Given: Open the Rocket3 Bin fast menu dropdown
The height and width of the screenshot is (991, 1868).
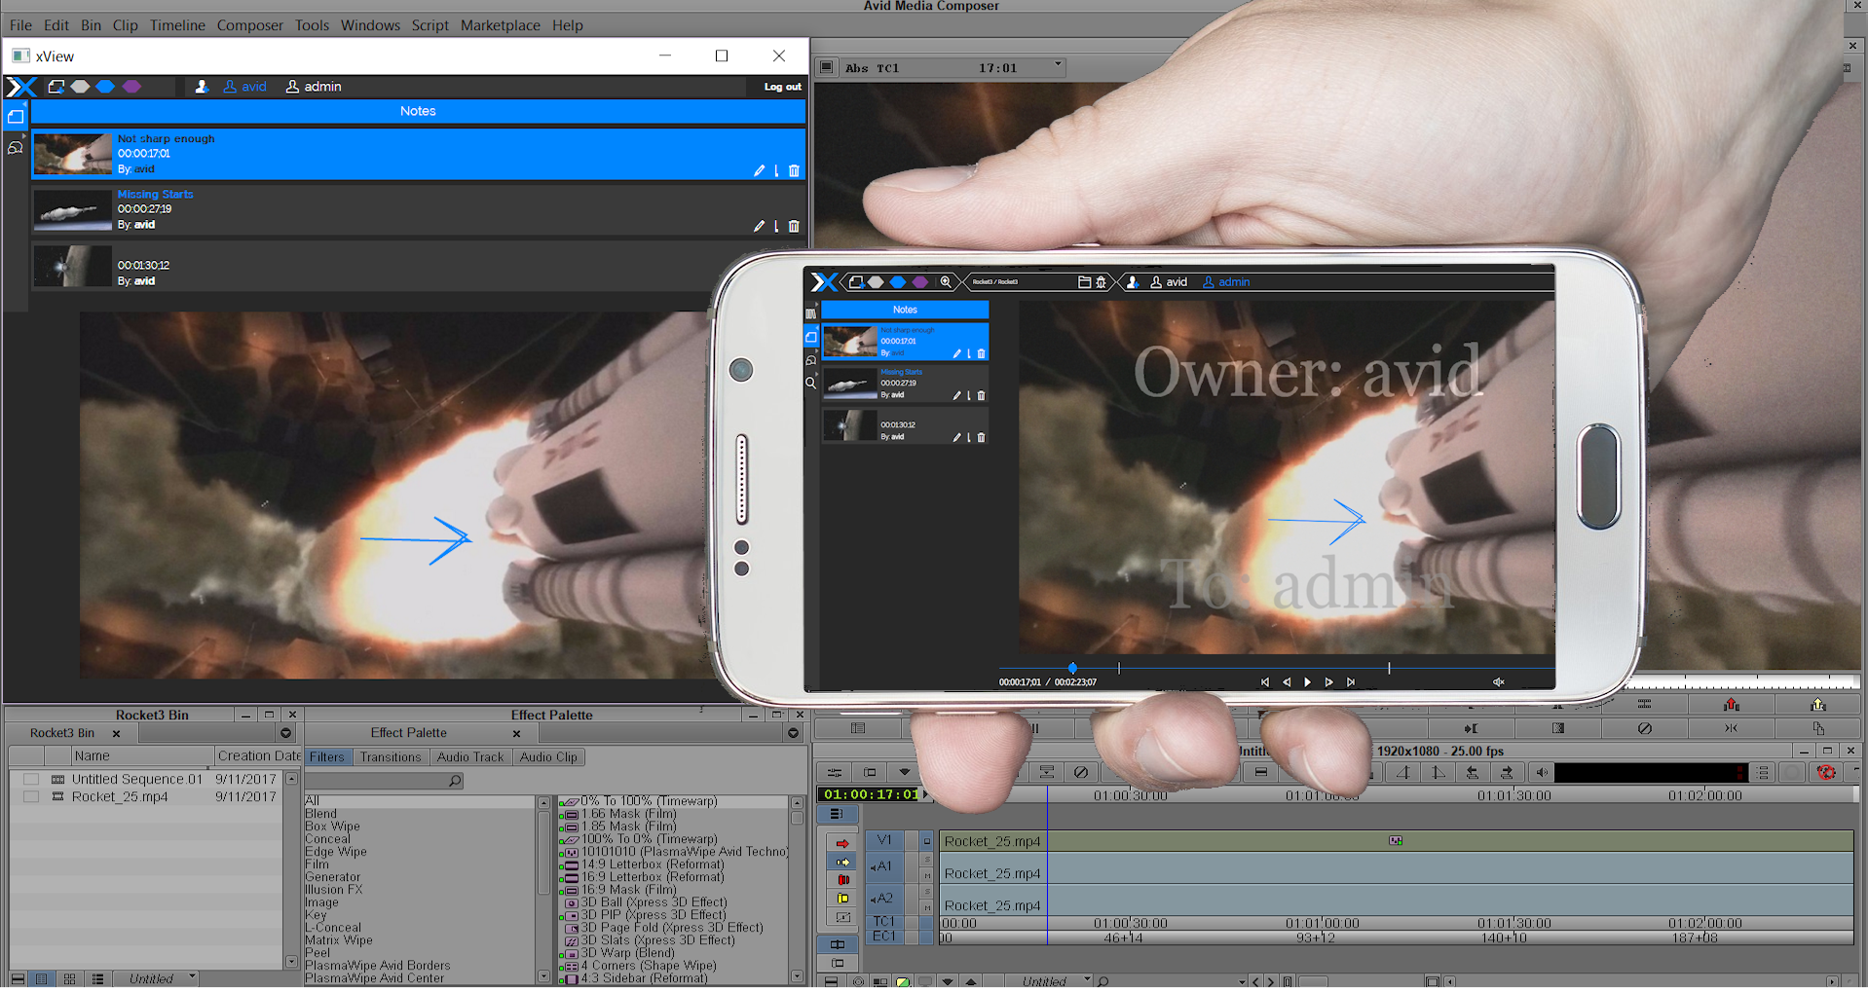Looking at the screenshot, I should pyautogui.click(x=285, y=733).
